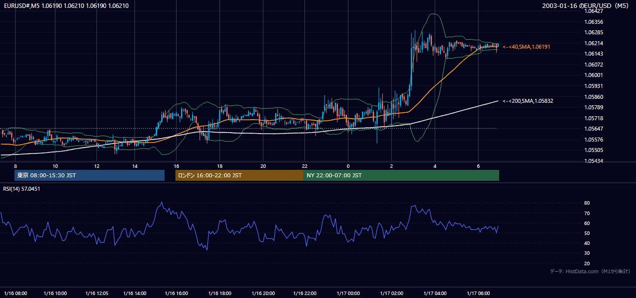Click the RSI 80 level label

587,203
